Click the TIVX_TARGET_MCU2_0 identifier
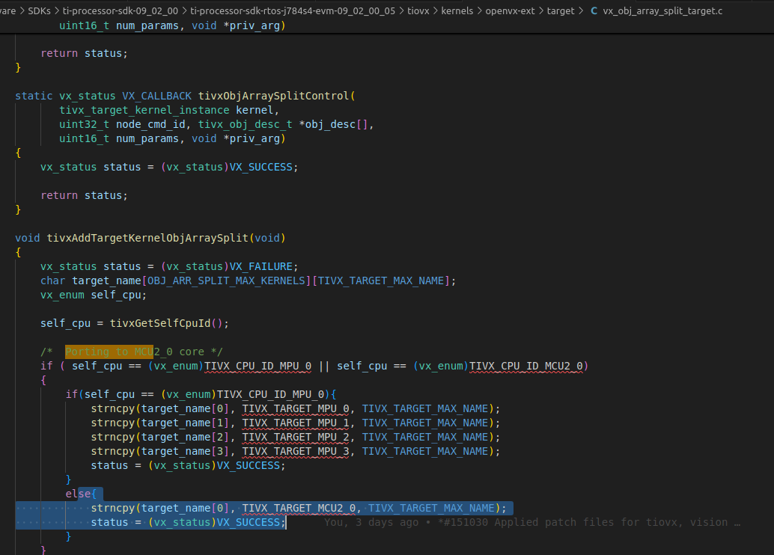This screenshot has width=774, height=555. click(299, 508)
